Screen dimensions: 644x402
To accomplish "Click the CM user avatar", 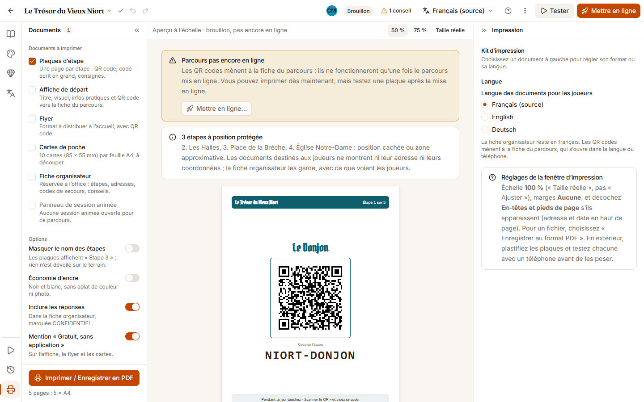I will click(332, 11).
